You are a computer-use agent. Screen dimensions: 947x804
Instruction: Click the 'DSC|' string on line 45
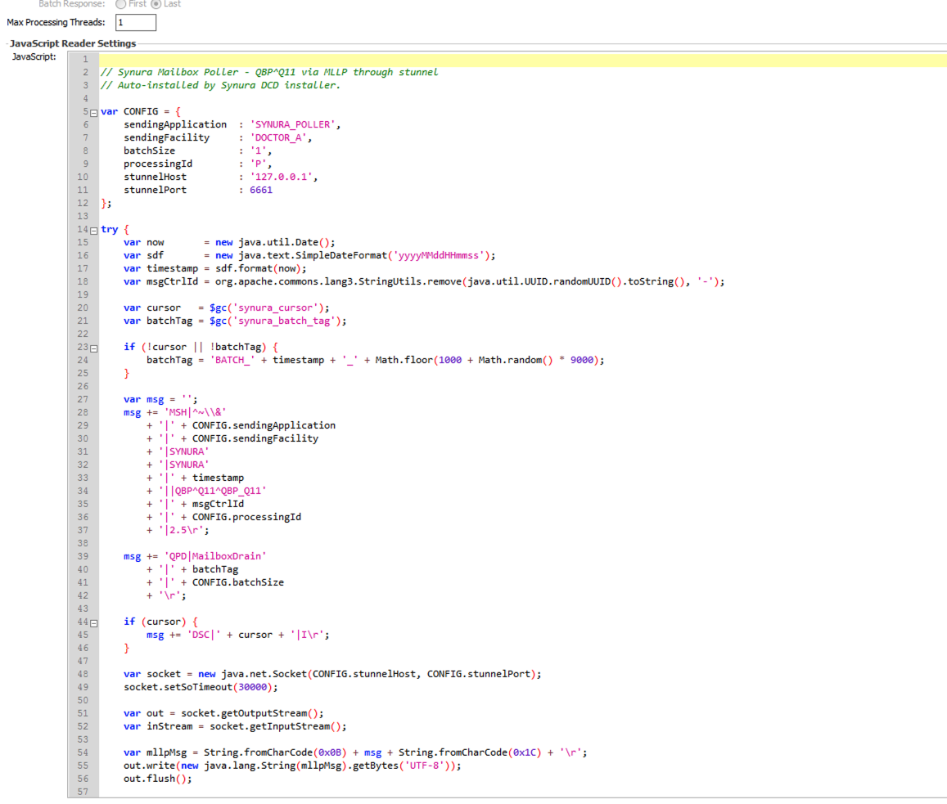point(204,635)
